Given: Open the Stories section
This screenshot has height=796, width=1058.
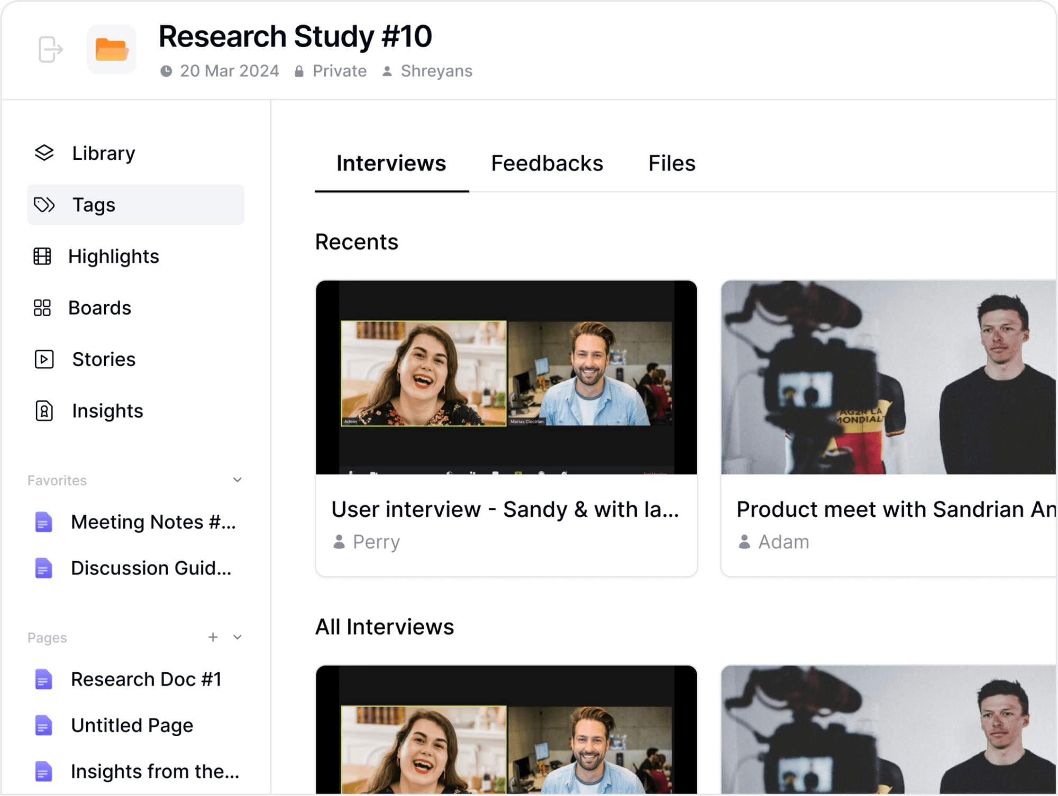Looking at the screenshot, I should pyautogui.click(x=103, y=360).
